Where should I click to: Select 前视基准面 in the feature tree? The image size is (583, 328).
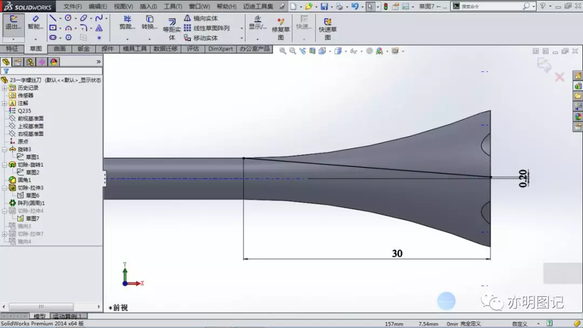coord(30,118)
